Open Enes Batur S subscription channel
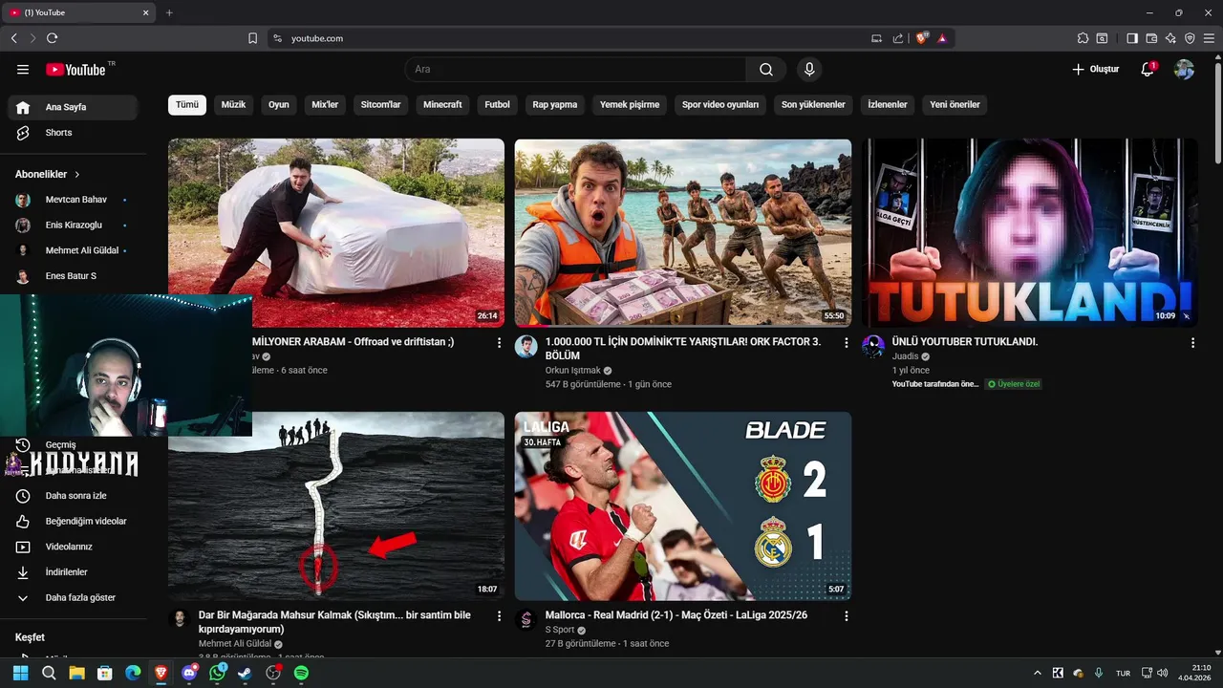This screenshot has height=688, width=1223. tap(72, 276)
